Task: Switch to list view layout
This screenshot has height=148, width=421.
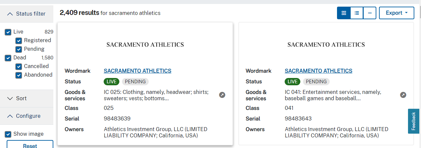Action: [x=357, y=13]
